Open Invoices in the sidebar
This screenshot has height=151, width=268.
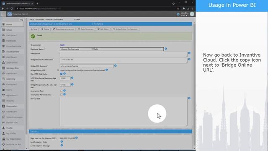pyautogui.click(x=13, y=101)
